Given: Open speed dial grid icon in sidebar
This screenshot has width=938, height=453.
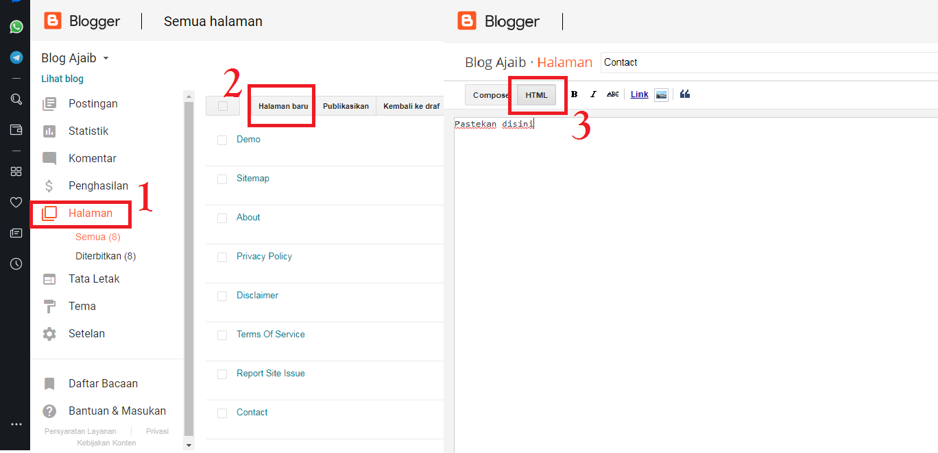Looking at the screenshot, I should click(x=16, y=171).
